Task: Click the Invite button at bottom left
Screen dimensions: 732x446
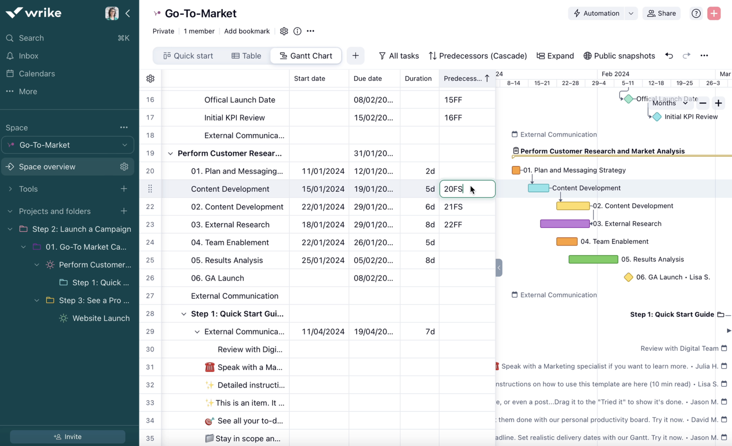Action: pyautogui.click(x=68, y=436)
